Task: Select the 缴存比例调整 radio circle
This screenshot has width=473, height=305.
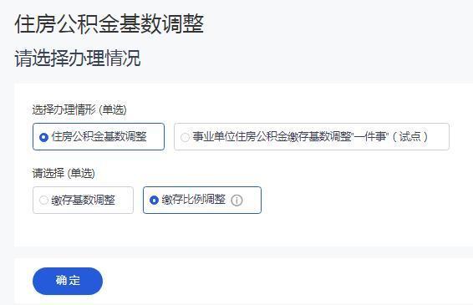Action: [154, 200]
